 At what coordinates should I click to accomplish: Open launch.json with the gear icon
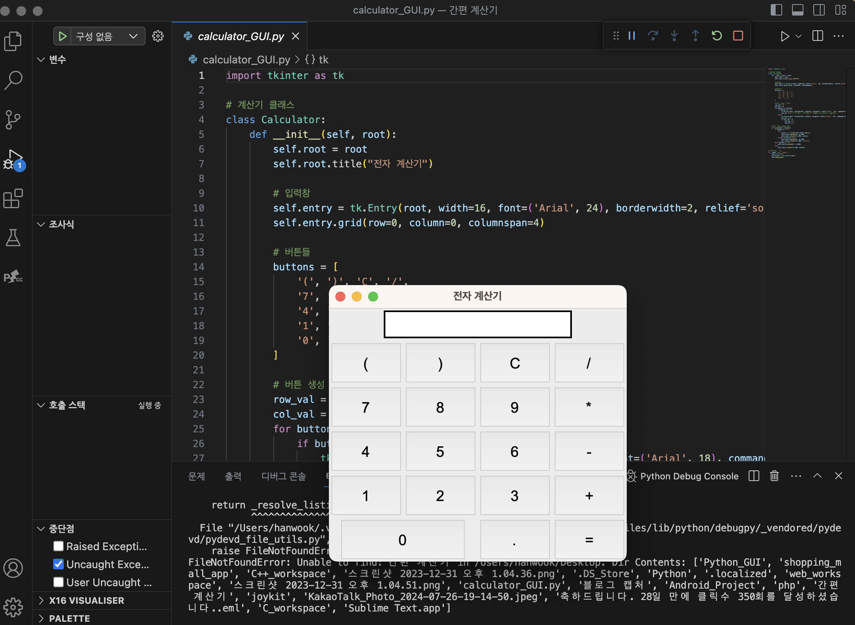[158, 36]
